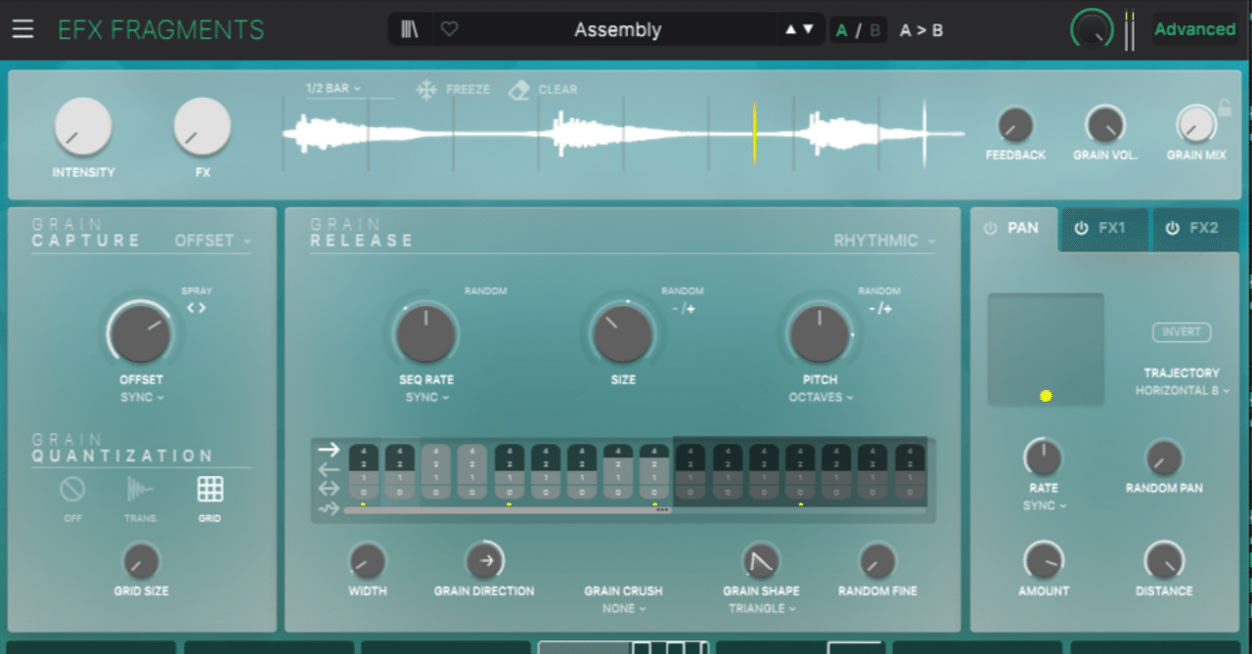The width and height of the screenshot is (1252, 654).
Task: Select bidirectional sequence direction arrow
Action: point(329,488)
